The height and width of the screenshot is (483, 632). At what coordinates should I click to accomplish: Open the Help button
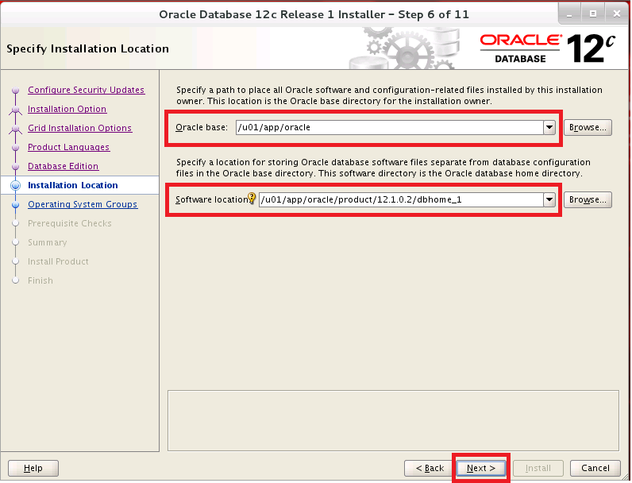pos(33,468)
